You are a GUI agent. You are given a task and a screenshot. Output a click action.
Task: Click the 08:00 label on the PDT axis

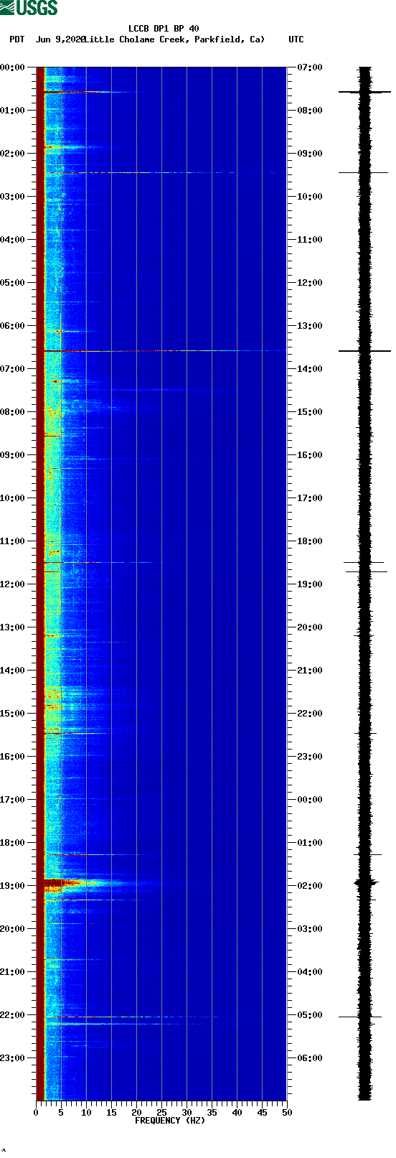pyautogui.click(x=13, y=412)
